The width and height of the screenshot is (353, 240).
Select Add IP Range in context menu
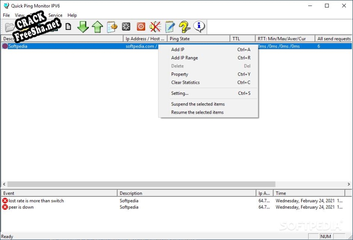(184, 58)
